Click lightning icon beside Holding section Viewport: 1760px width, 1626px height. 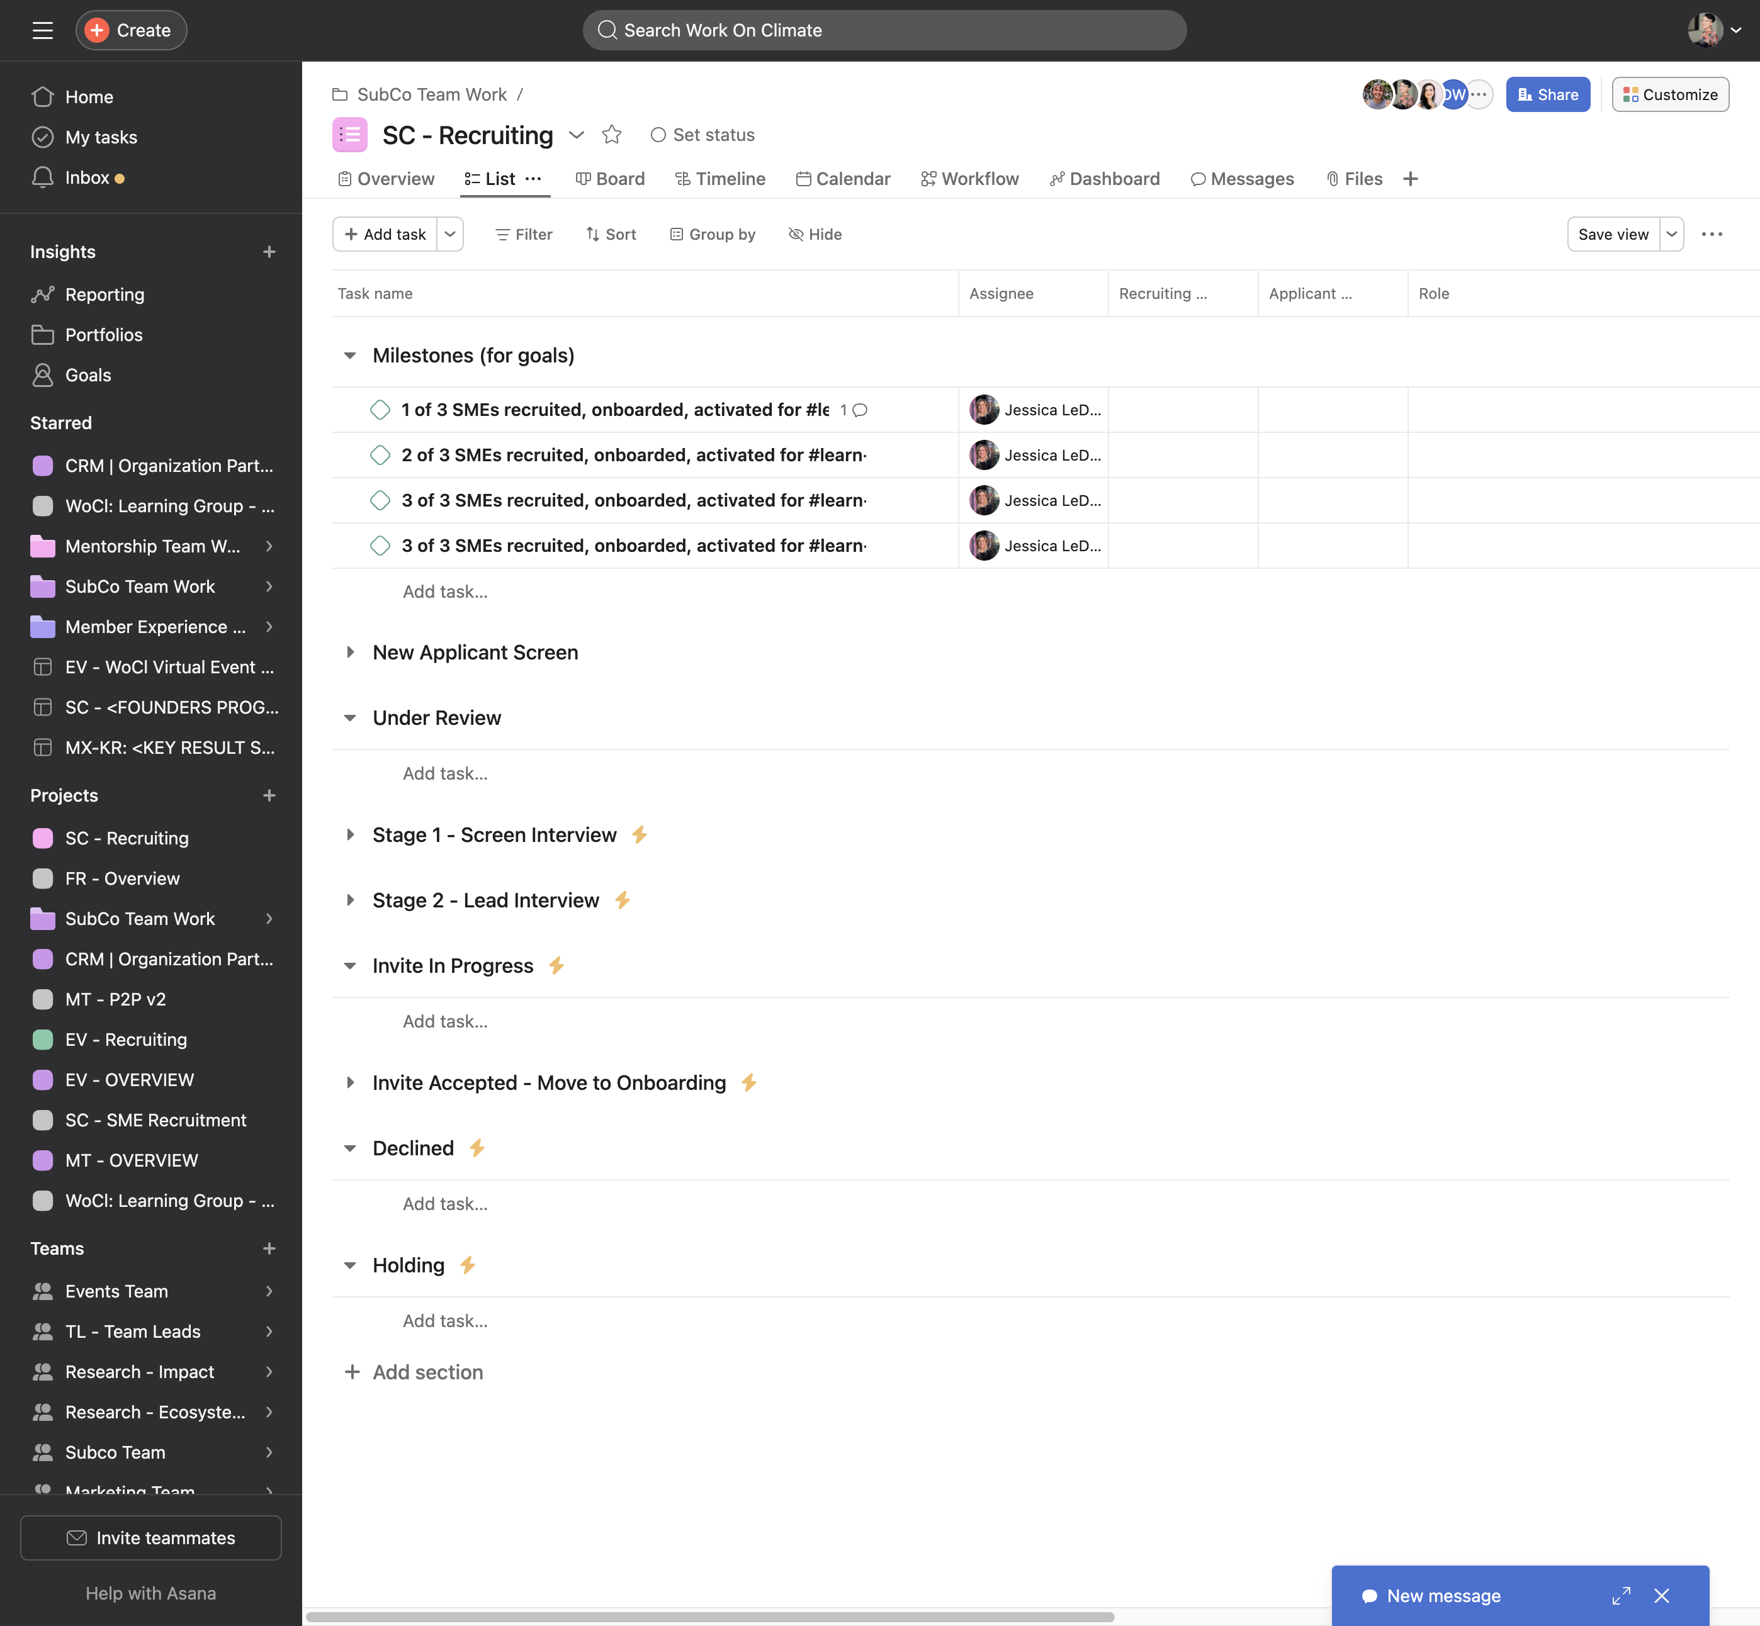(x=467, y=1264)
